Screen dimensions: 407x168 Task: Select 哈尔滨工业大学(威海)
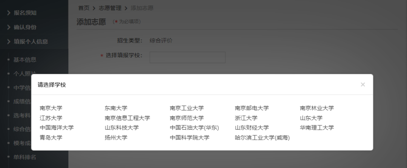[262, 137]
